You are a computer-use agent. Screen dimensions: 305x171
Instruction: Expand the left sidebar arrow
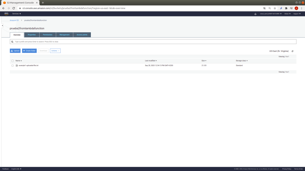2,26
